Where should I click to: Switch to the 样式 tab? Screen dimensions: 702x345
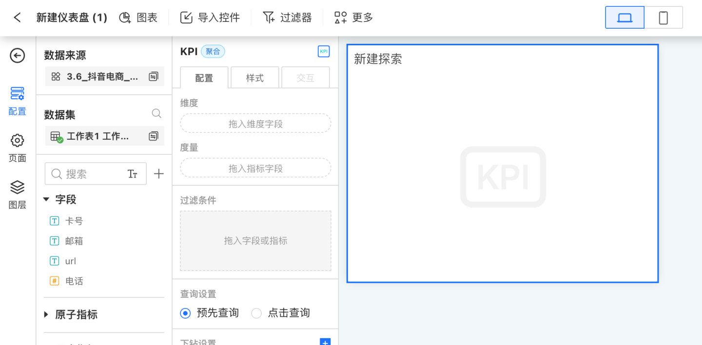254,78
